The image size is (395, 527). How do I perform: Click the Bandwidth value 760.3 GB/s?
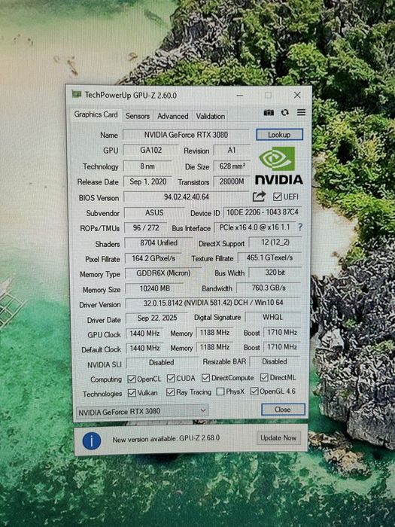(x=269, y=288)
